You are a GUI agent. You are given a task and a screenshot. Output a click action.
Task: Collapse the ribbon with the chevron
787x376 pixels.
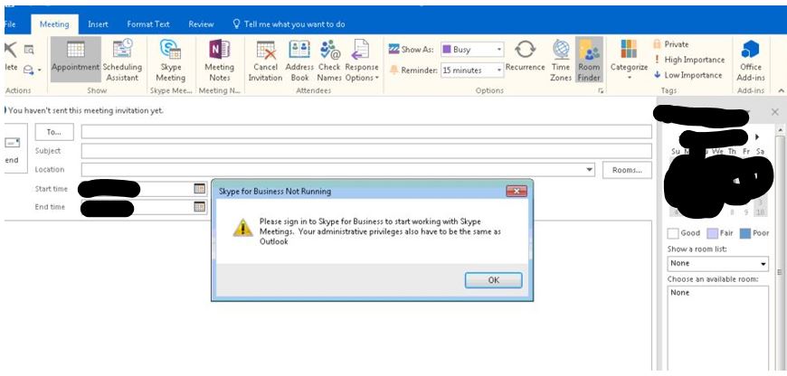pos(781,90)
